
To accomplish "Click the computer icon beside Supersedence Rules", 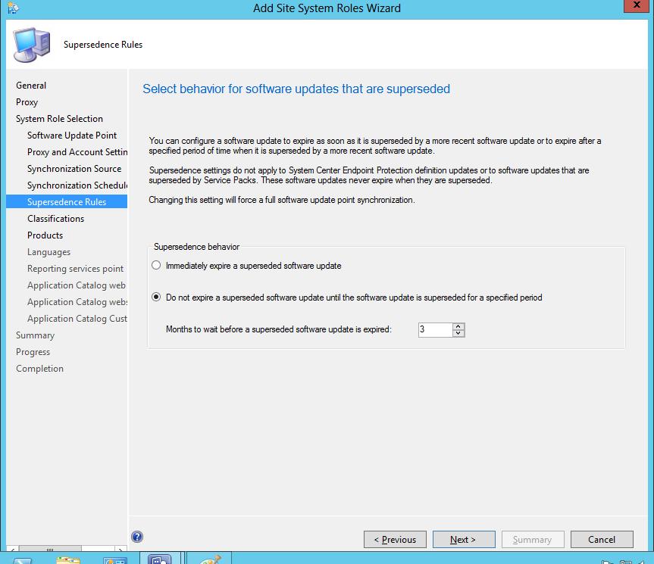I will point(32,44).
